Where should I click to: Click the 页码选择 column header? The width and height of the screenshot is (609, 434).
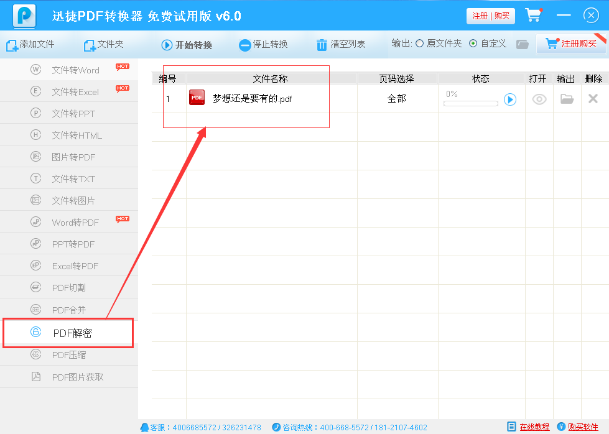[397, 78]
